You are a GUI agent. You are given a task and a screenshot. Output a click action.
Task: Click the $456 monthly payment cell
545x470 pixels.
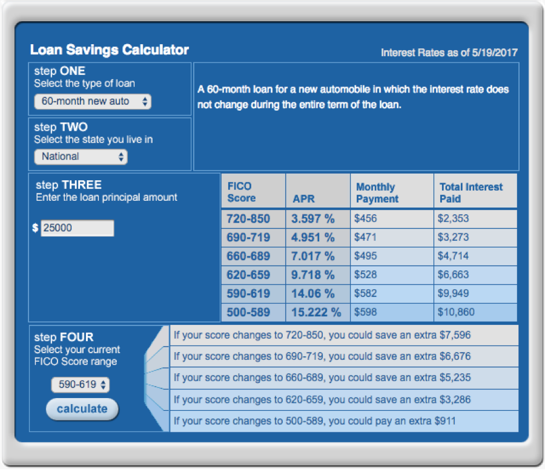(x=392, y=219)
